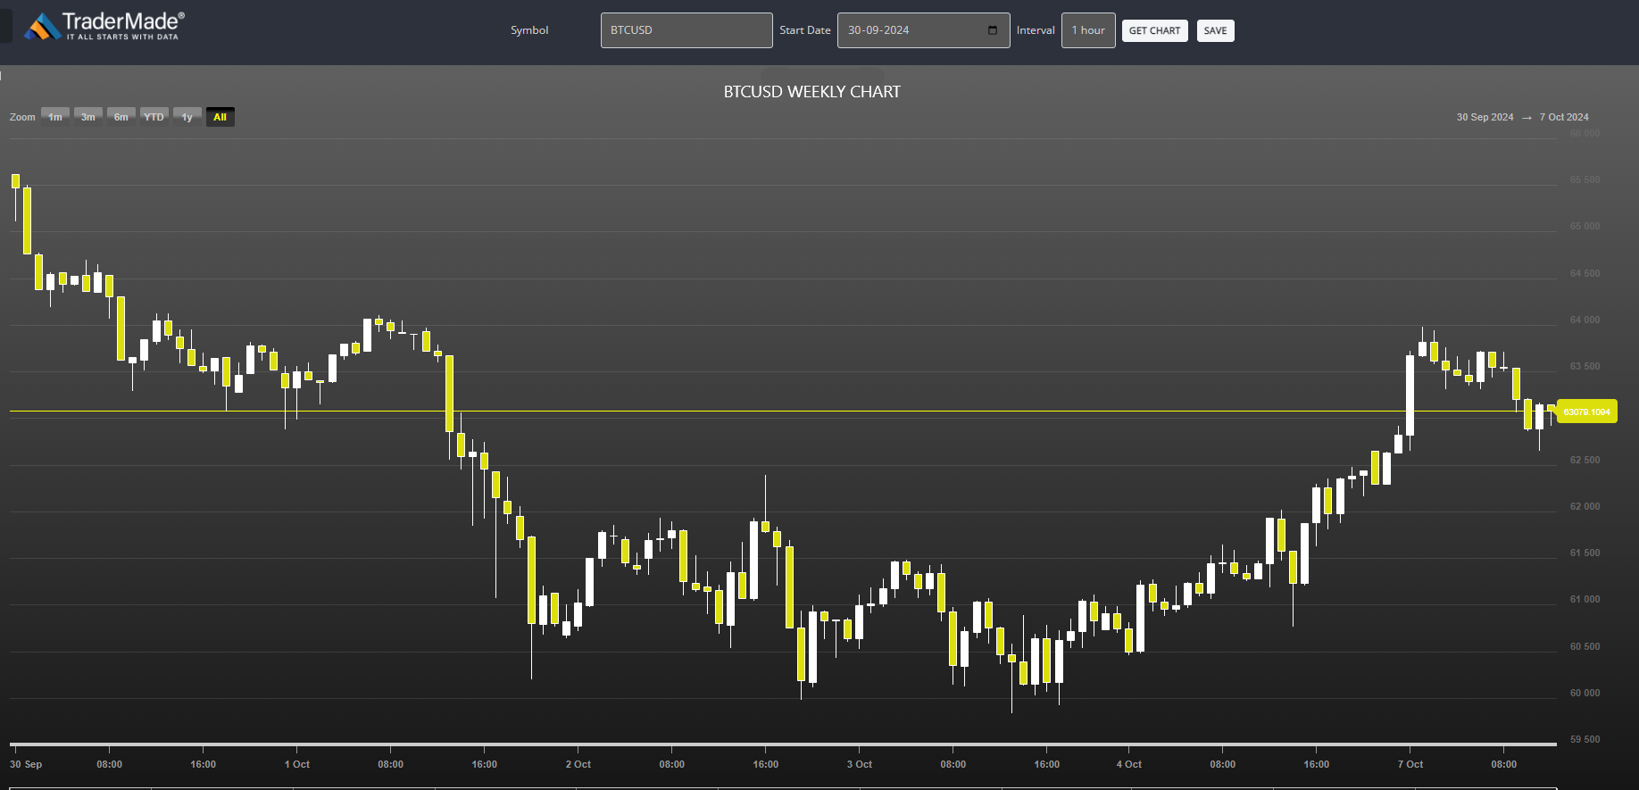Screen dimensions: 1639x790
Task: Click the 3 Oct time axis label
Action: click(x=860, y=764)
